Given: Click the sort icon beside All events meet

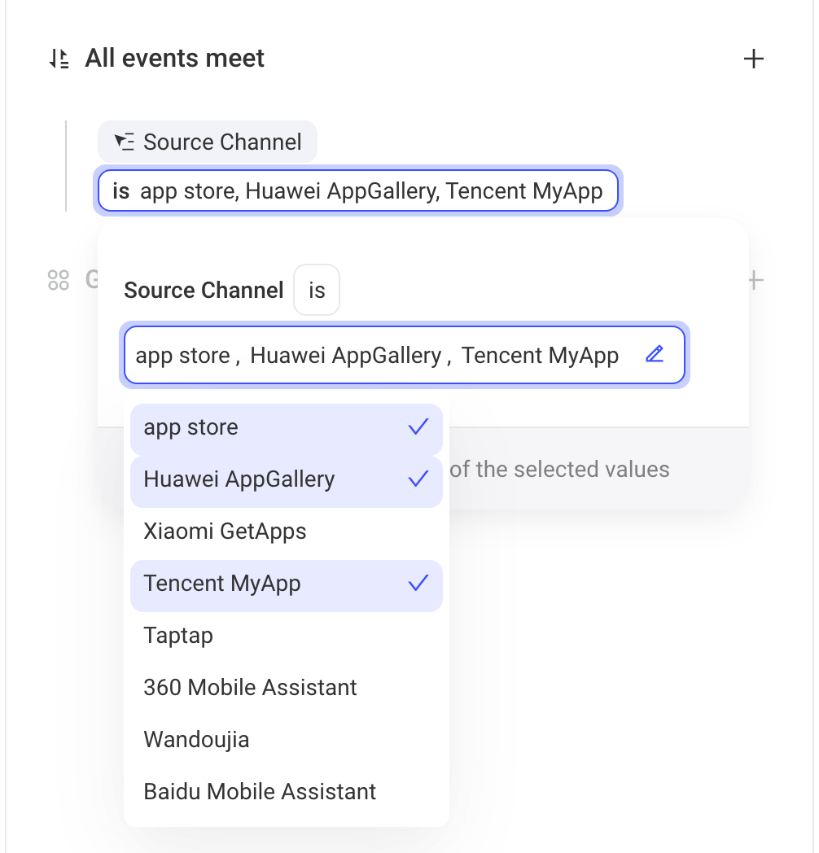Looking at the screenshot, I should tap(59, 59).
